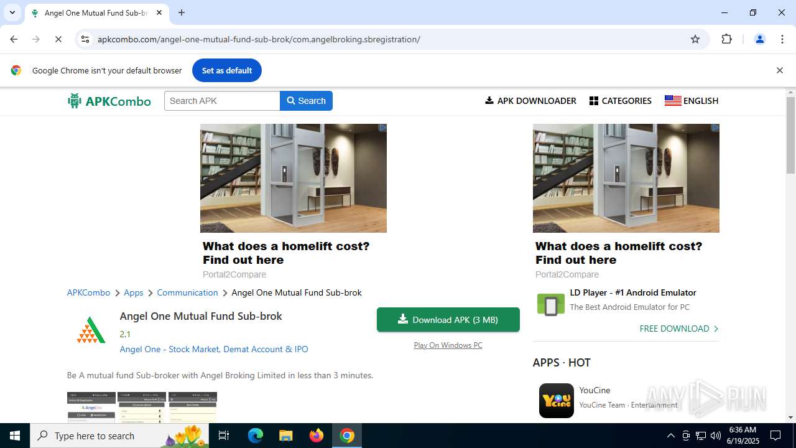Open the Extensions puzzle icon
This screenshot has height=448, width=796.
pos(726,39)
